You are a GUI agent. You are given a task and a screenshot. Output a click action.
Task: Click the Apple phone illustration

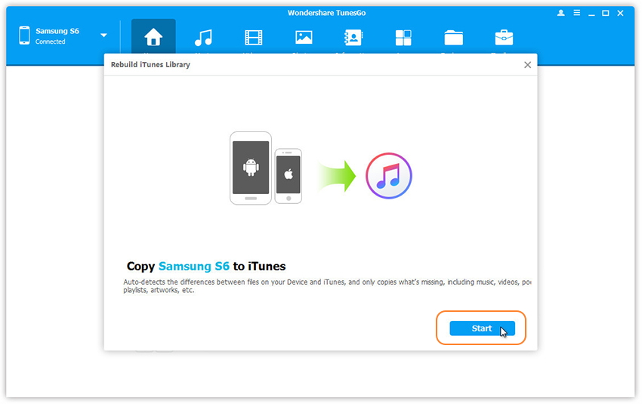[x=288, y=175]
